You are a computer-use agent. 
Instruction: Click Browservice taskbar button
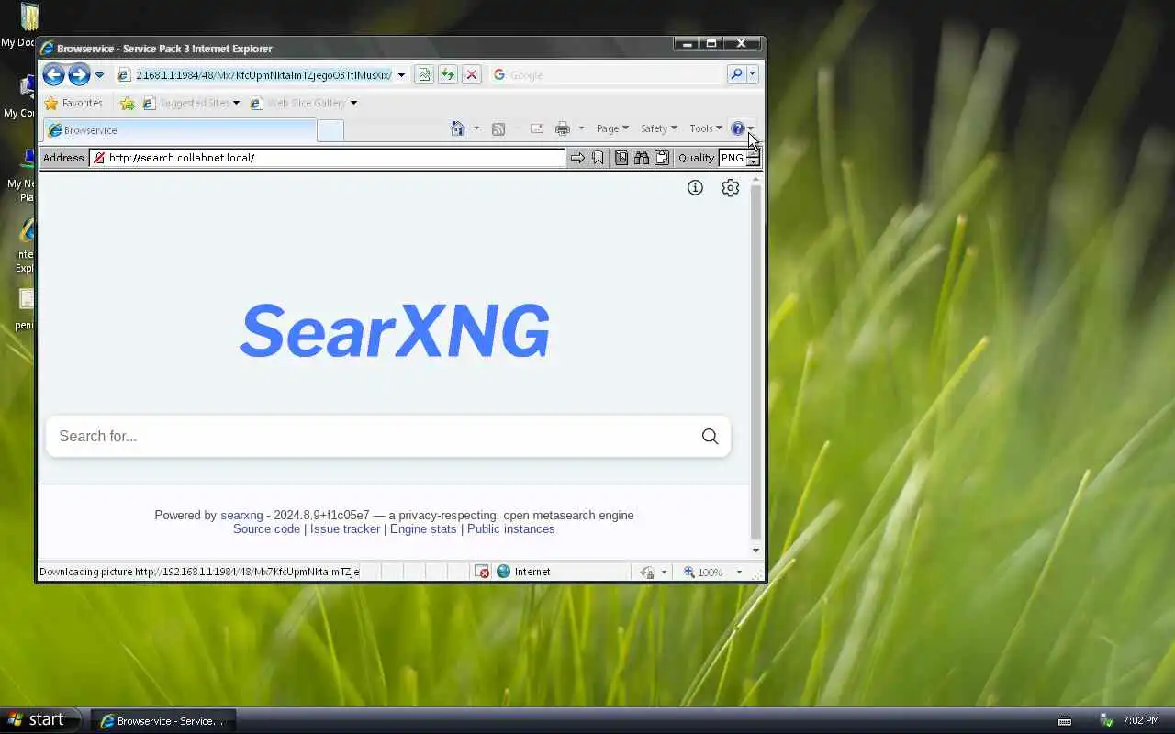click(x=162, y=721)
